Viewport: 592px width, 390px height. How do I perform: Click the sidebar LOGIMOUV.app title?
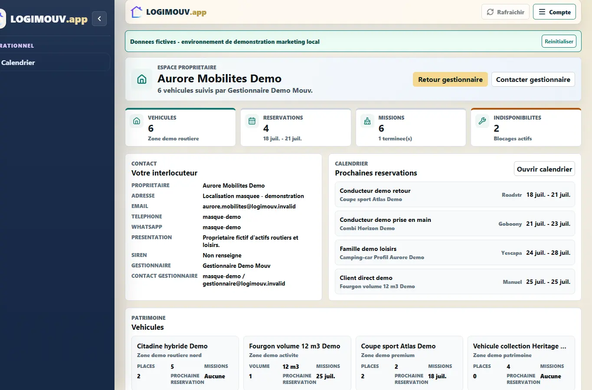[x=49, y=19]
